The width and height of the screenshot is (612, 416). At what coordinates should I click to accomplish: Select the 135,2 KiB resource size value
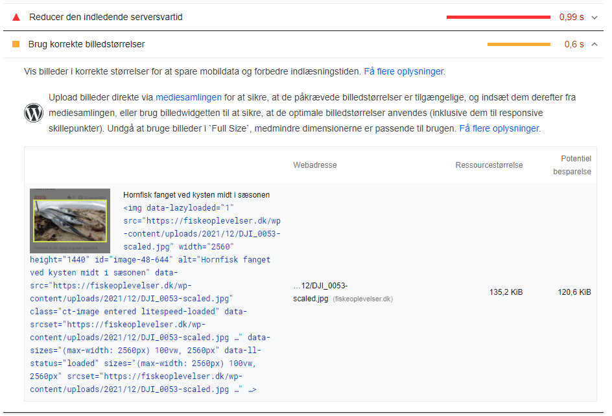tap(506, 292)
